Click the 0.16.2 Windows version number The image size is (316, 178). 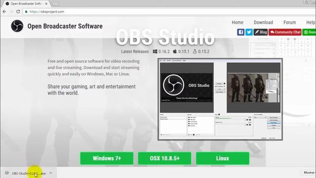pos(164,51)
